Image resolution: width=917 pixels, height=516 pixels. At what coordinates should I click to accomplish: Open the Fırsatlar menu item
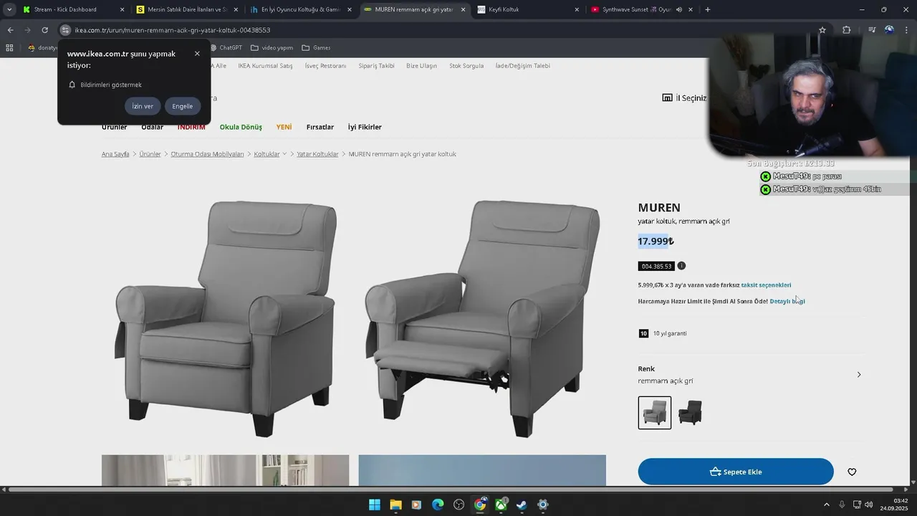(x=320, y=128)
